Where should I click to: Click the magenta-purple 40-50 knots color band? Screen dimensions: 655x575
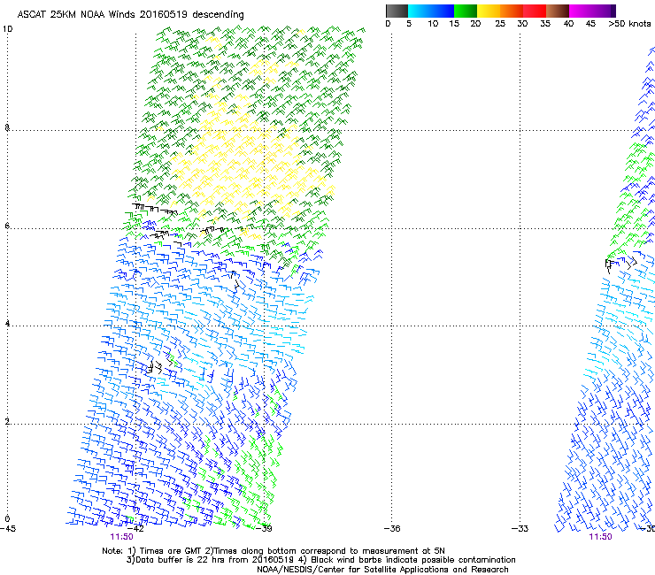(592, 11)
